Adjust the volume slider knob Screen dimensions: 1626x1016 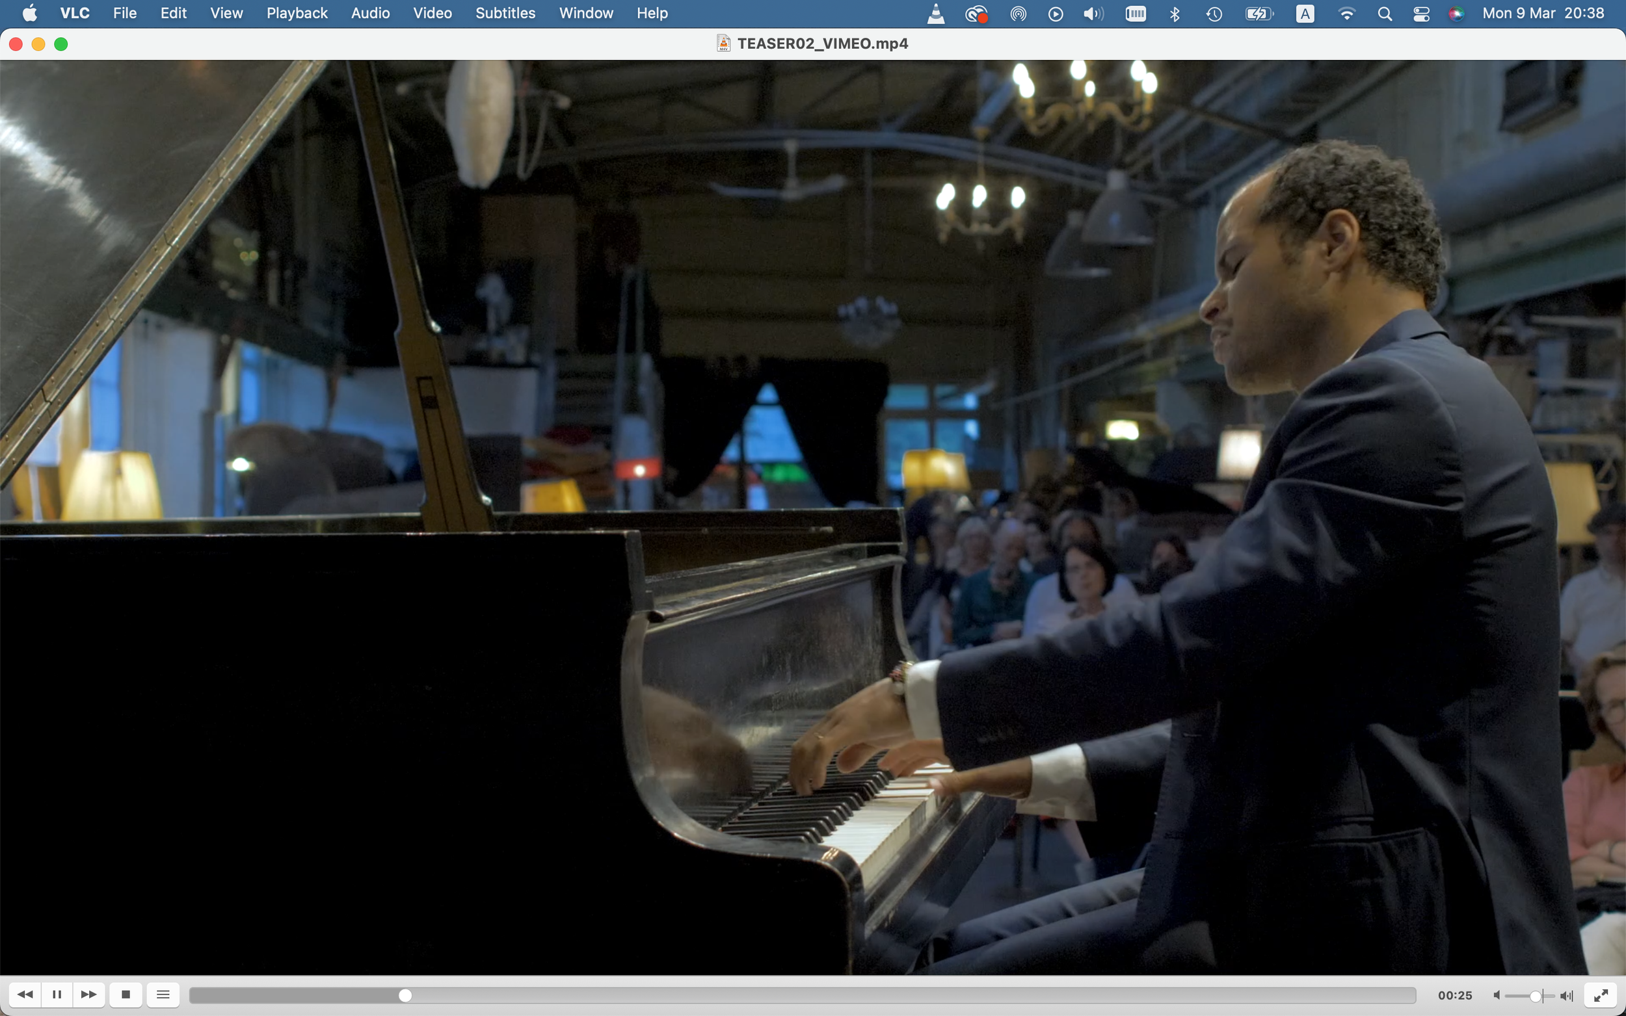pyautogui.click(x=1535, y=995)
